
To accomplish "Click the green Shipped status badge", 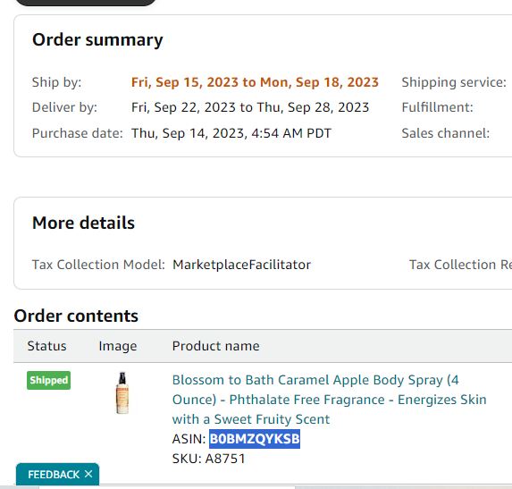I will tap(48, 380).
